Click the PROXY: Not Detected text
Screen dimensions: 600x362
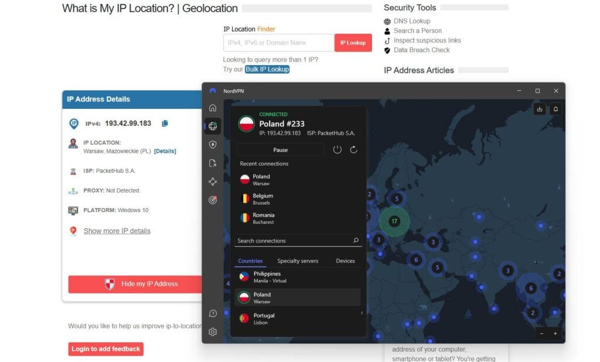click(x=112, y=190)
